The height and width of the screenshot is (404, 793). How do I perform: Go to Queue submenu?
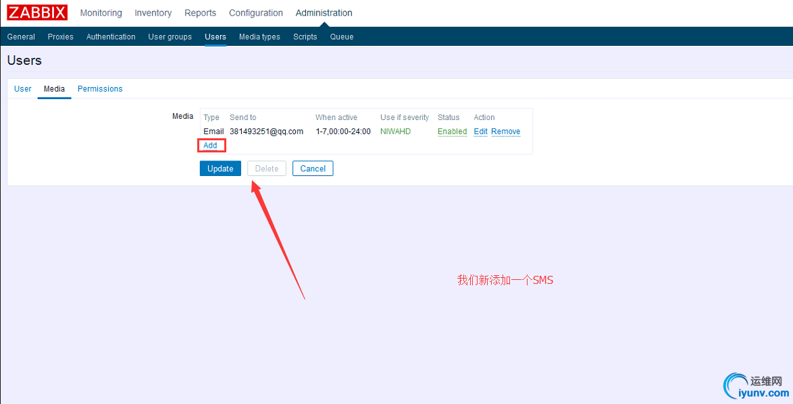tap(342, 37)
